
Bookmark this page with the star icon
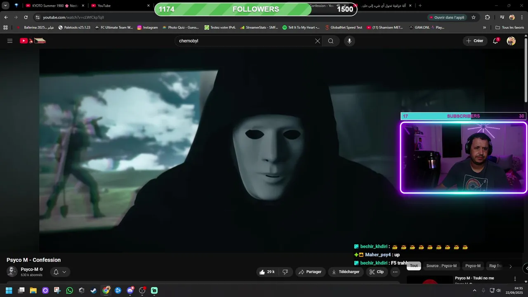(x=474, y=17)
